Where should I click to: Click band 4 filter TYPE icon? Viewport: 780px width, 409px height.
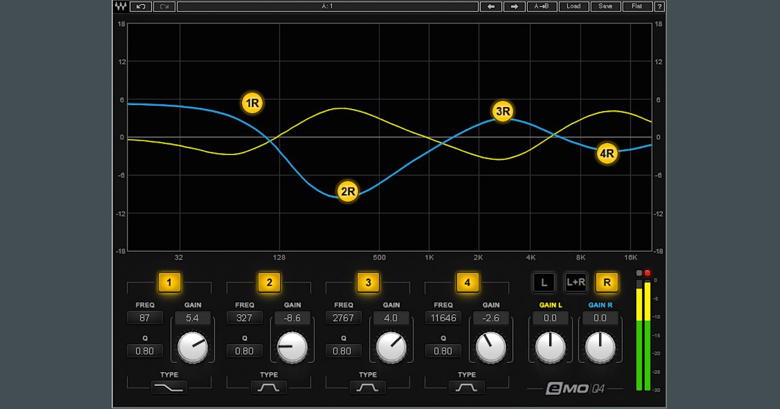466,387
